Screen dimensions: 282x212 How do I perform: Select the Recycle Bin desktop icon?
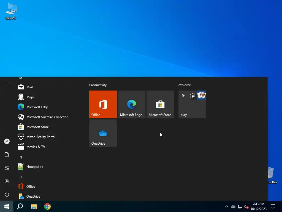pos(272,175)
